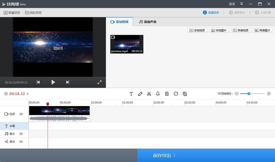
Task: Click ruler at 01:00.00 mark
Action: [x=96, y=103]
